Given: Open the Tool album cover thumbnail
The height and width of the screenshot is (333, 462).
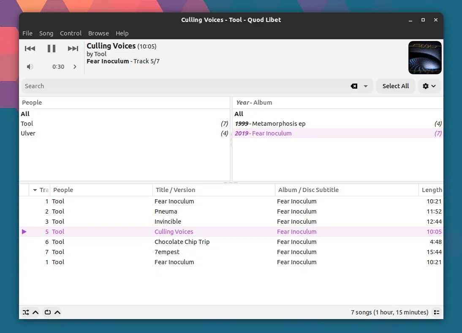Looking at the screenshot, I should point(425,58).
